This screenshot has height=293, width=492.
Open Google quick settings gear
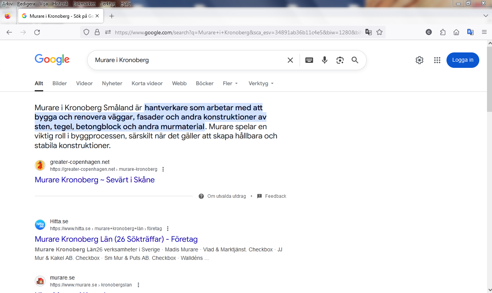coord(420,60)
